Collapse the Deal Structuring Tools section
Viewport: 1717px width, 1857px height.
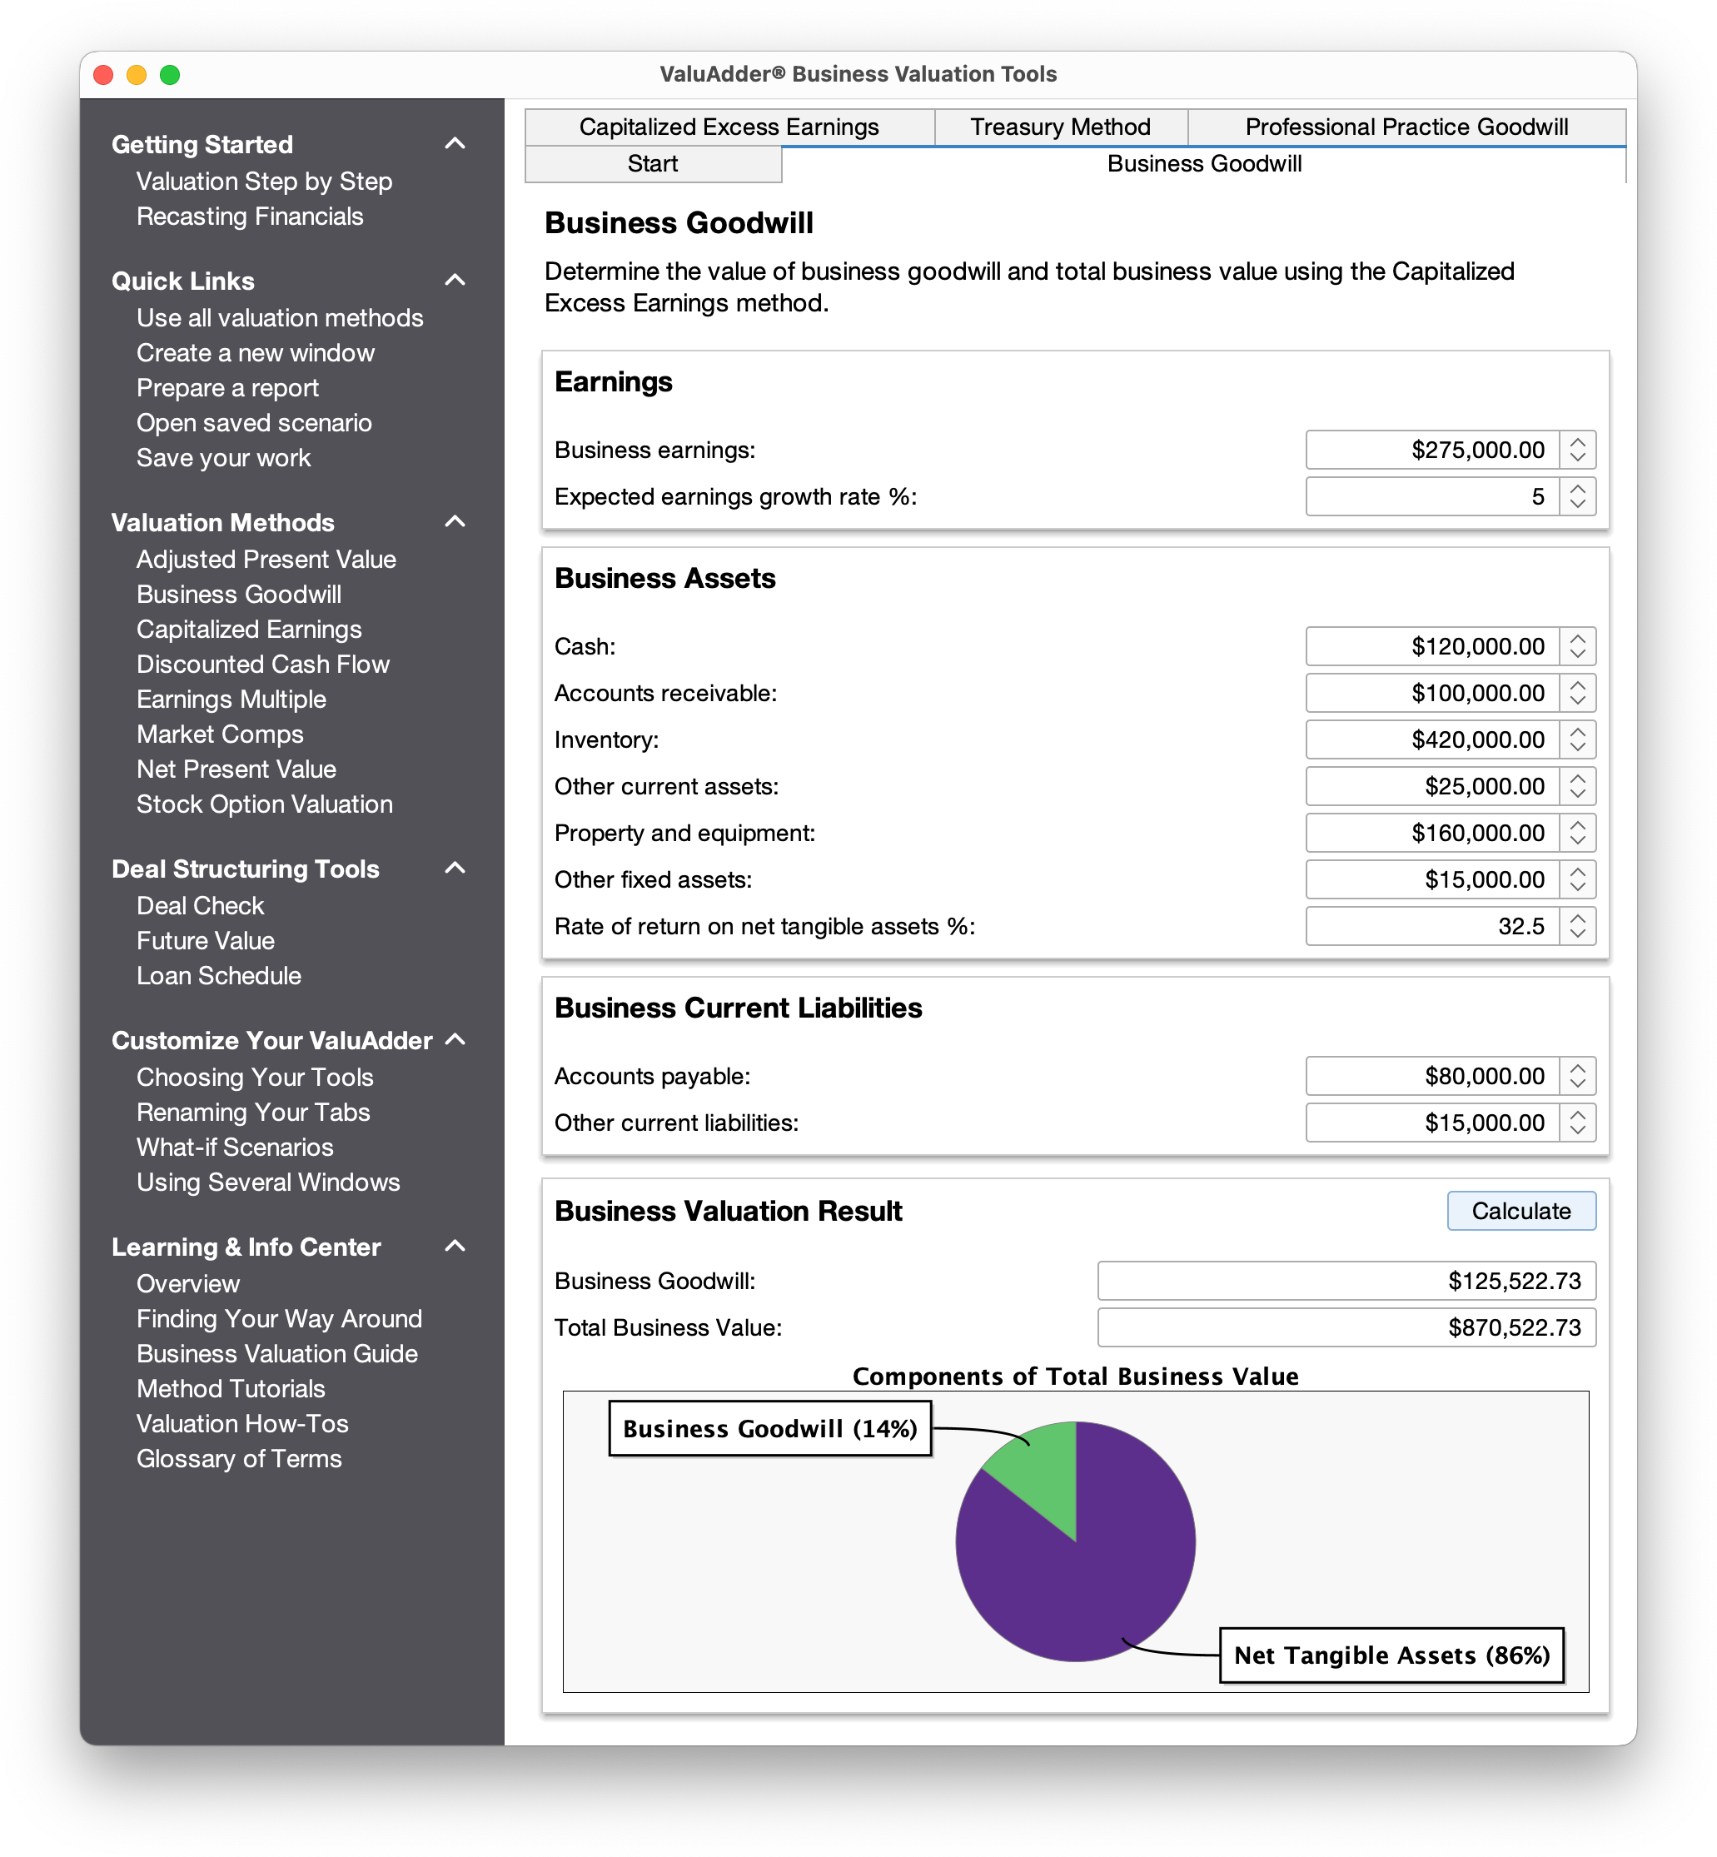(x=455, y=868)
